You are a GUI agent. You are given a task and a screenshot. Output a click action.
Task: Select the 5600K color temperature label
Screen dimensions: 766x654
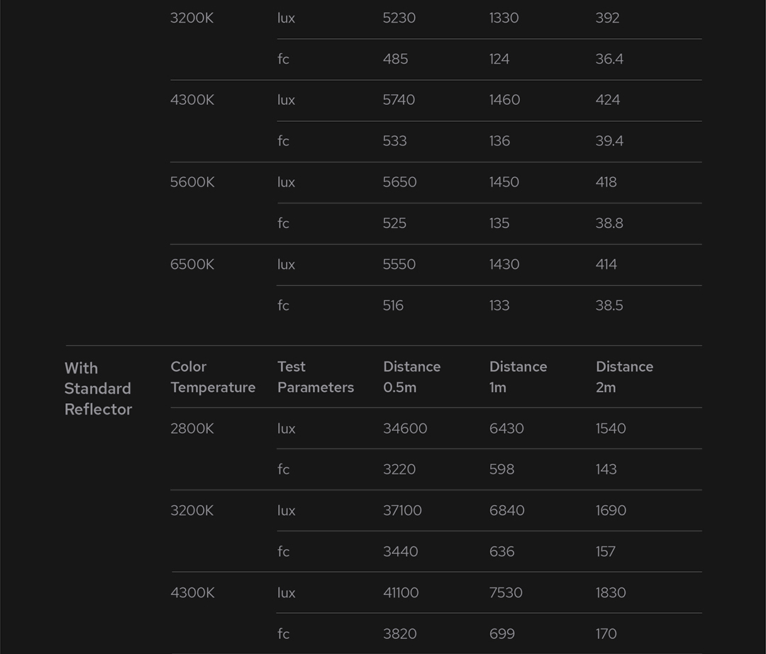click(x=191, y=182)
